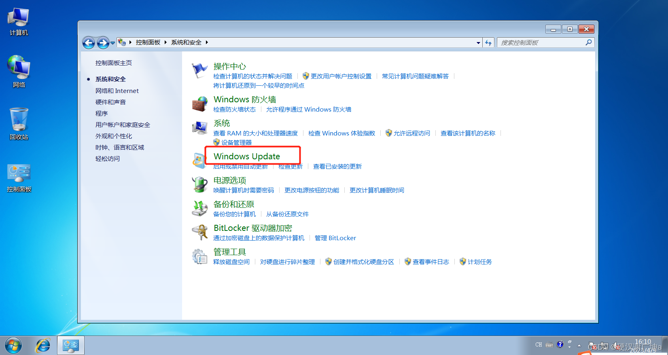Open the 操作中心 flag icon
Image resolution: width=668 pixels, height=355 pixels.
pos(199,71)
